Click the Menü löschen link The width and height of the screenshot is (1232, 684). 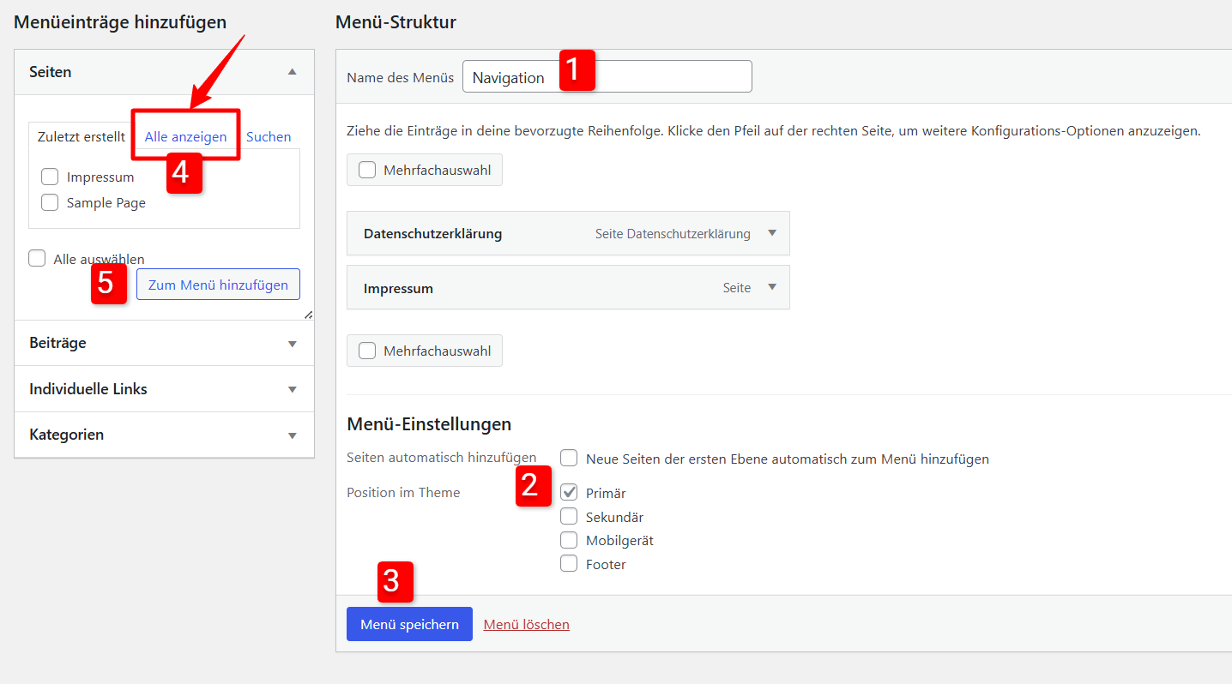(x=526, y=625)
